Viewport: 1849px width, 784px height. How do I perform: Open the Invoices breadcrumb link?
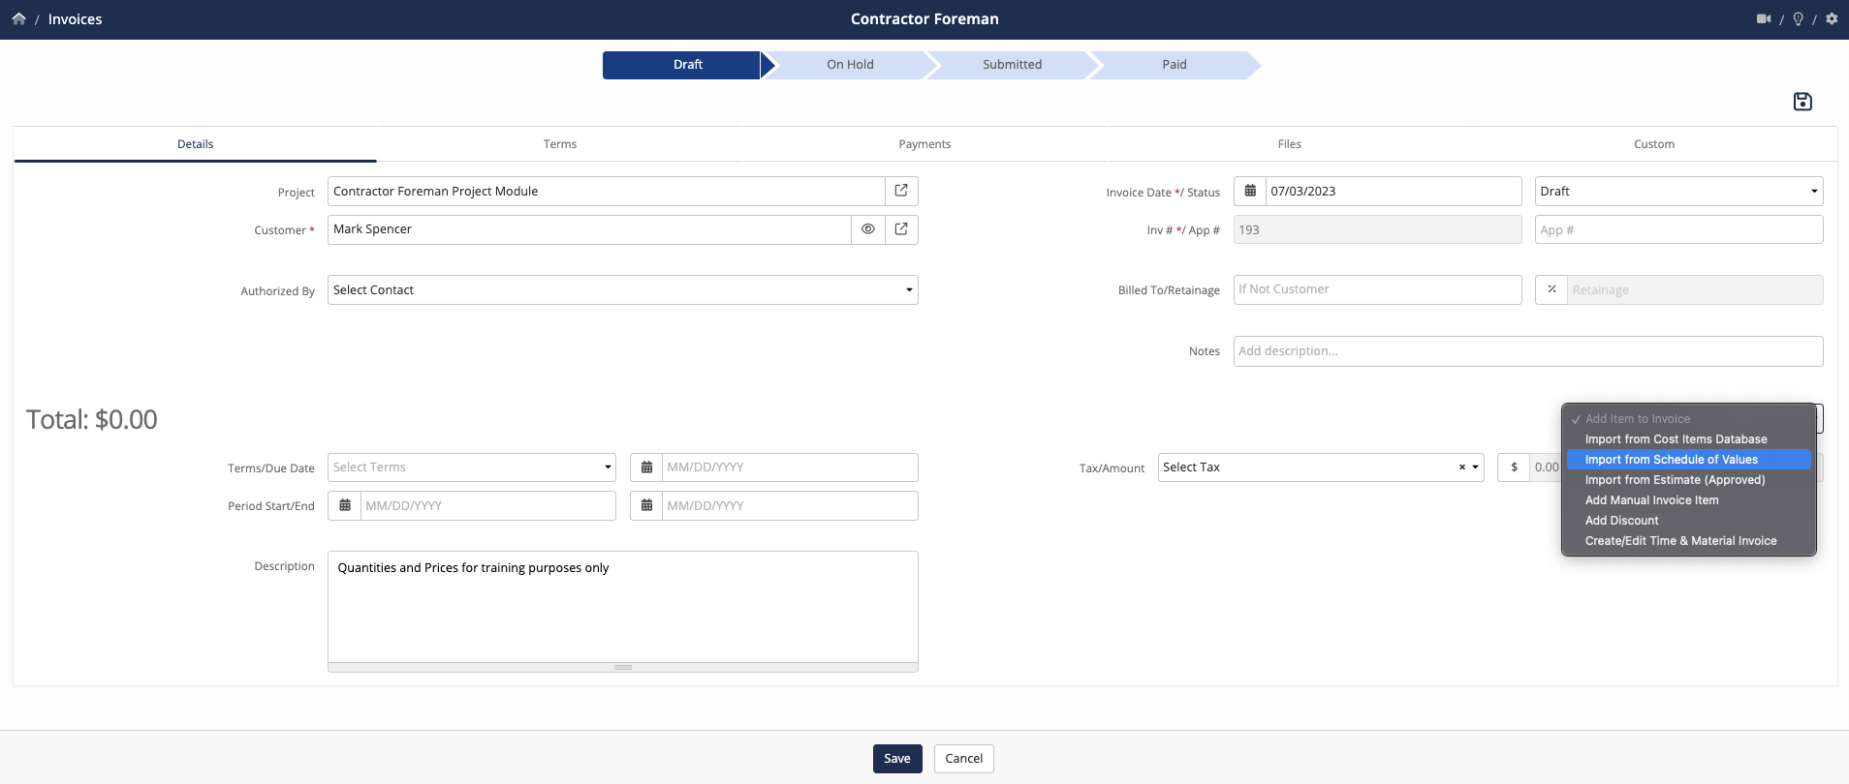pyautogui.click(x=75, y=19)
